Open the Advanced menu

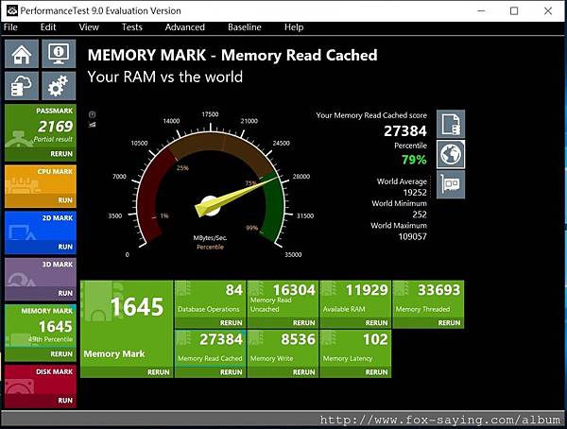click(184, 27)
